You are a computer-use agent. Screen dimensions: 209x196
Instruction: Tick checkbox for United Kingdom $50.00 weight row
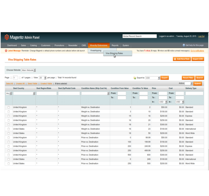tap(9, 107)
